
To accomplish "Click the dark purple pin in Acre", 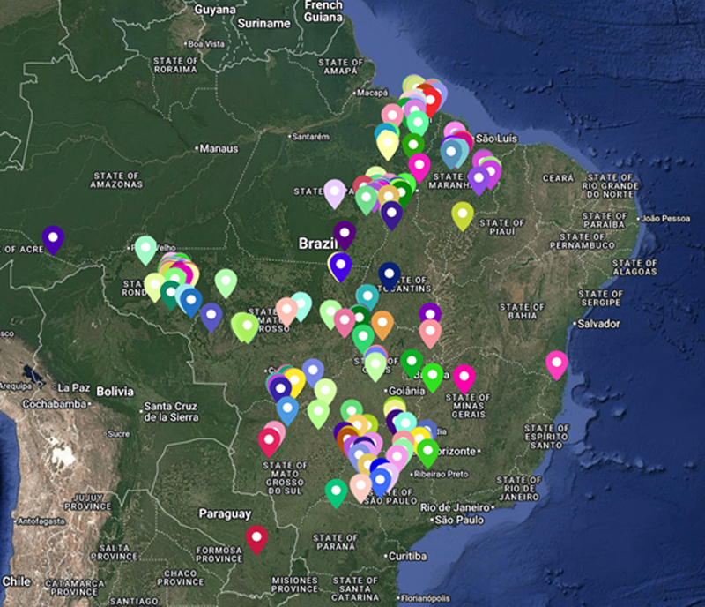I will pos(53,237).
